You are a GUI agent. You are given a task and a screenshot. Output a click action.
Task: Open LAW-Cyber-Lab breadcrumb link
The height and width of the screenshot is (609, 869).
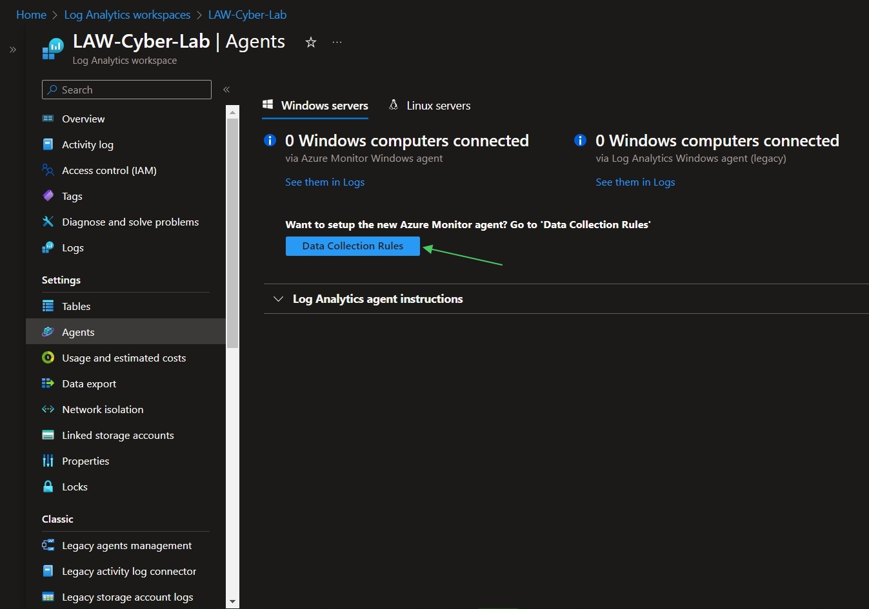247,15
